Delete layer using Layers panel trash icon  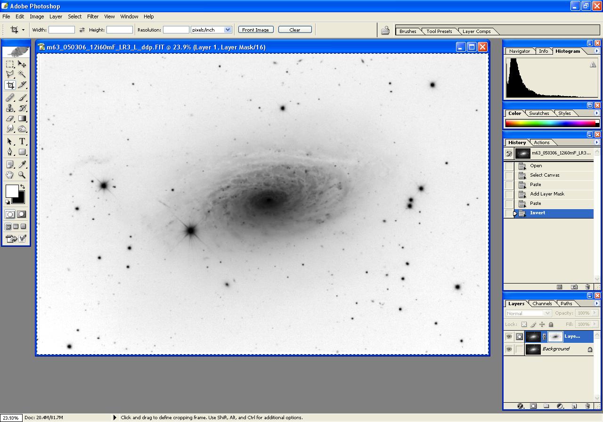(x=587, y=406)
